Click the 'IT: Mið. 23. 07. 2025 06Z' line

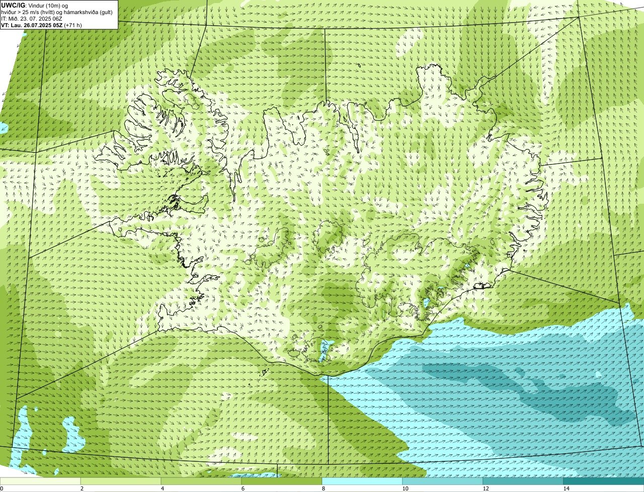click(x=32, y=19)
